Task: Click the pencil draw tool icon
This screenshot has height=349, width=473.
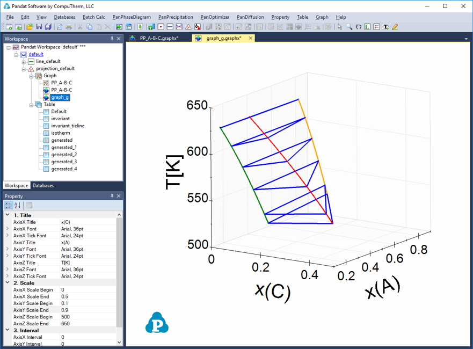Action: point(395,27)
